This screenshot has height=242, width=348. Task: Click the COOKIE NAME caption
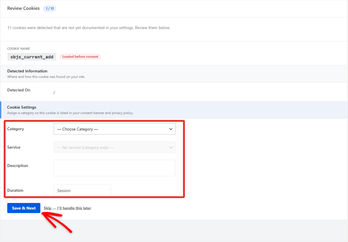(19, 49)
